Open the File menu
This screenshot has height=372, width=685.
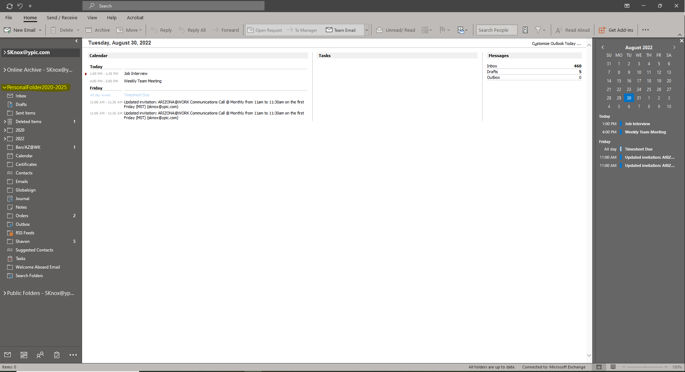click(9, 17)
